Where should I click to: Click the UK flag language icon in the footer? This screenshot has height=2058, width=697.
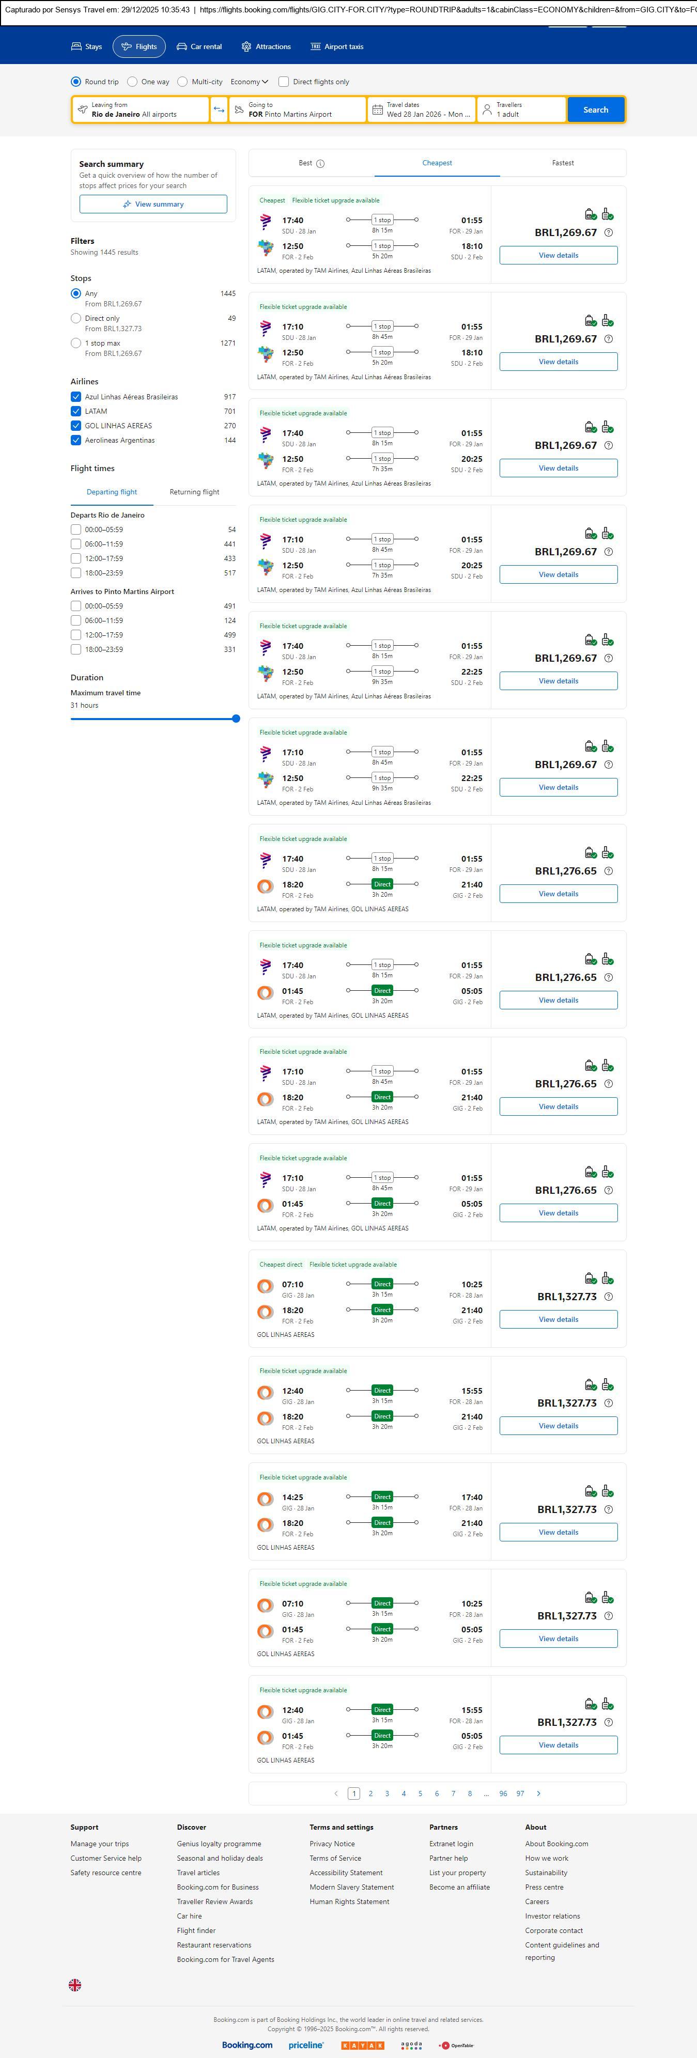coord(75,1985)
